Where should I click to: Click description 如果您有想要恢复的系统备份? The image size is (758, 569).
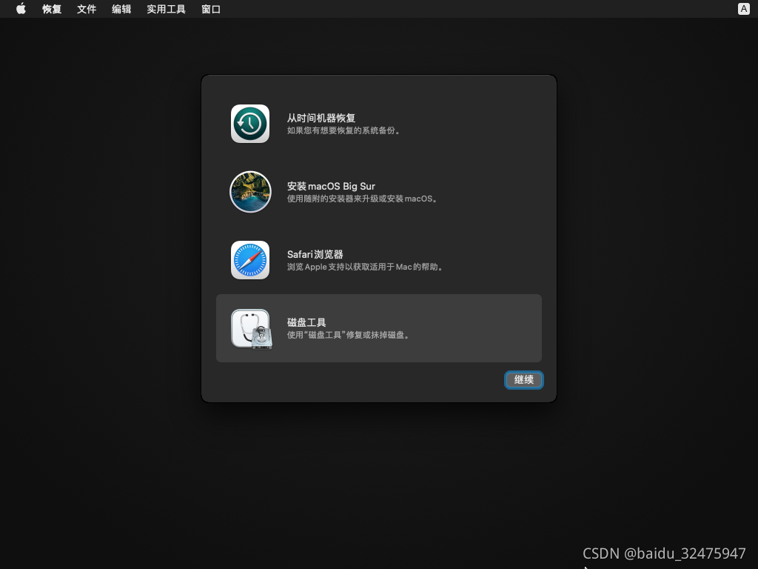(344, 131)
